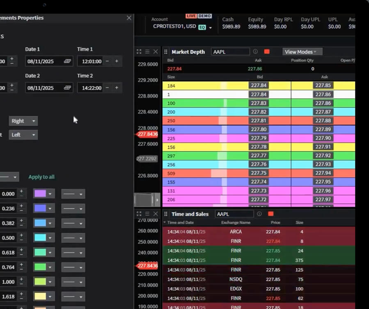369x309 pixels.
Task: Click Apply to all link
Action: tap(41, 177)
